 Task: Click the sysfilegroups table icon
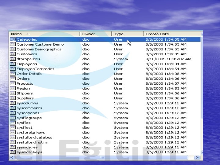(13, 118)
